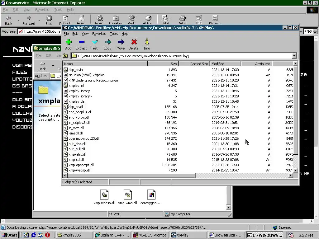
Task: Click the Search icon in Internet Explorer's toolbar
Action: [99, 18]
